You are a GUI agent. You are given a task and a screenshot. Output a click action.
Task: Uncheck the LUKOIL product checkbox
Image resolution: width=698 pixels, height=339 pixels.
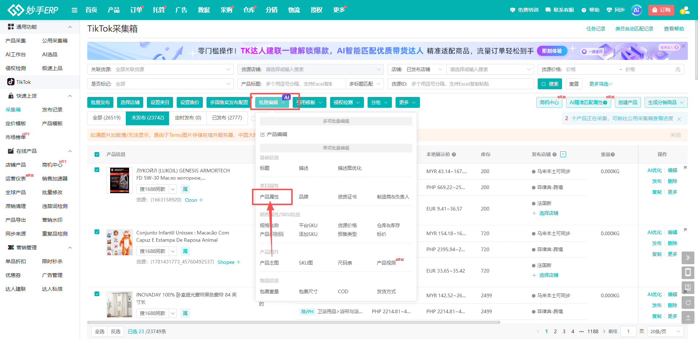click(x=97, y=169)
